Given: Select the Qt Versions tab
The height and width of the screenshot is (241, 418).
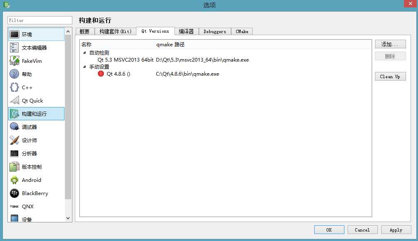Looking at the screenshot, I should point(155,31).
